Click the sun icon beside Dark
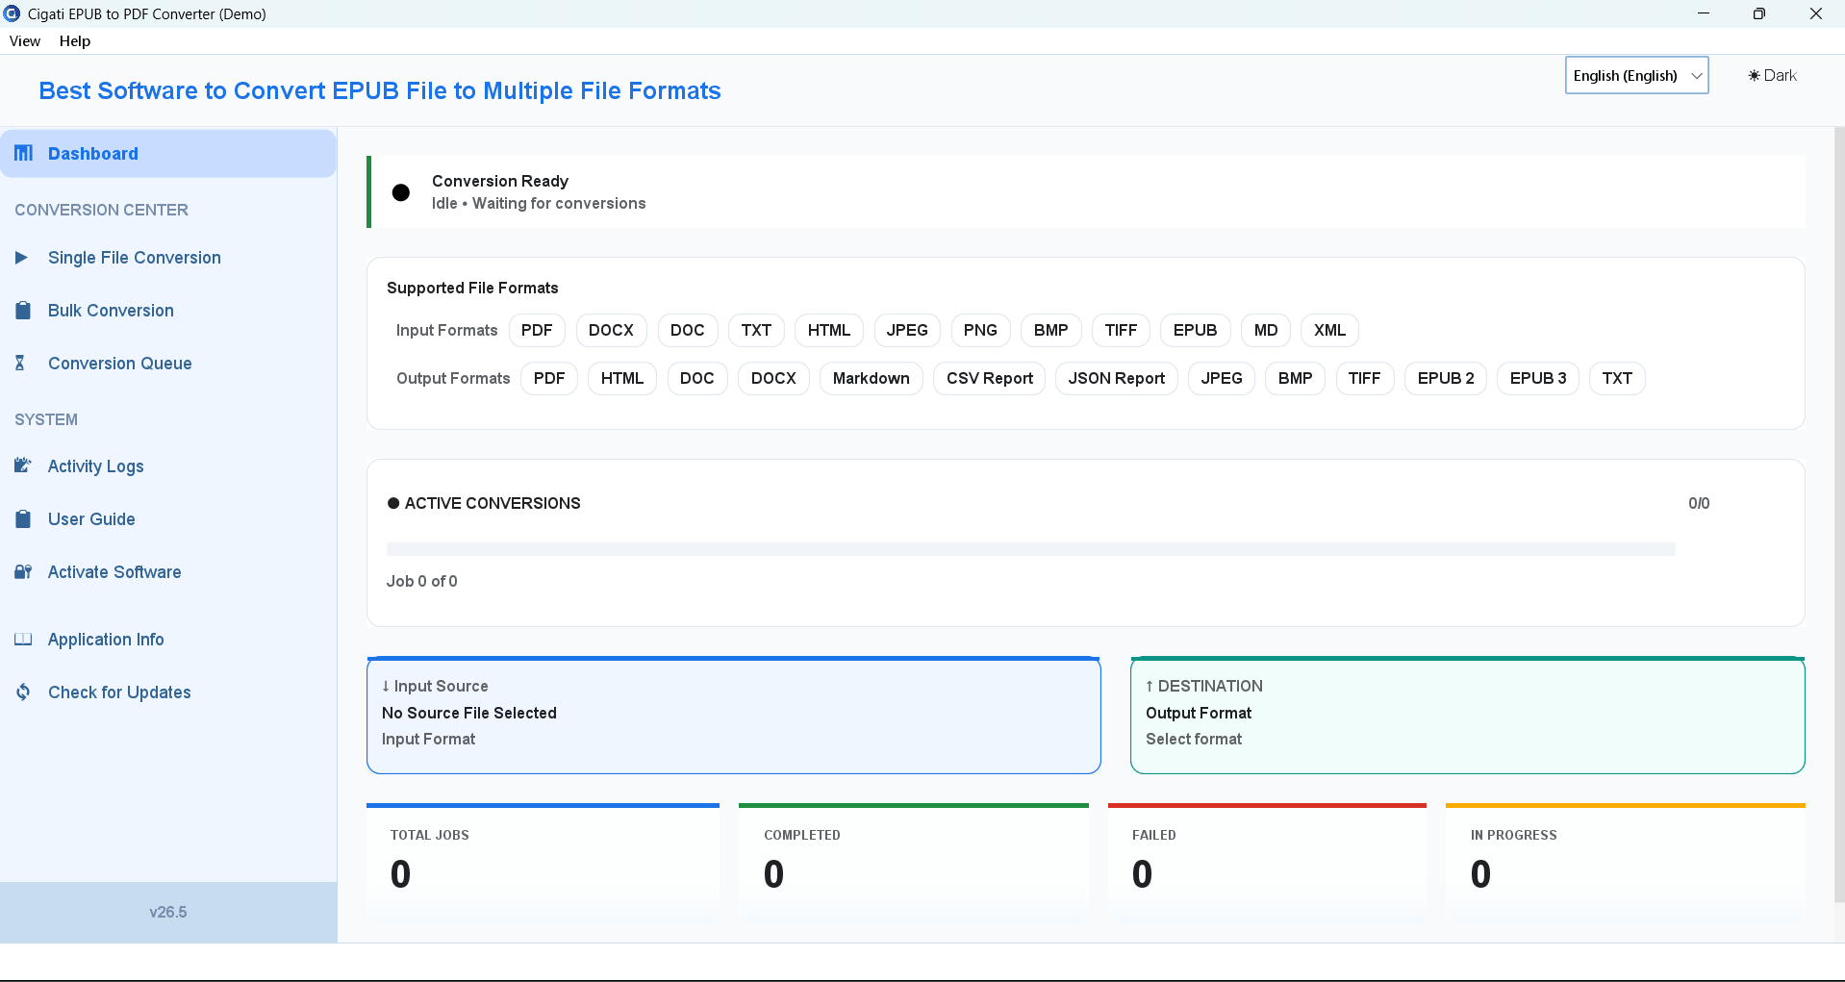The height and width of the screenshot is (982, 1845). pyautogui.click(x=1754, y=76)
